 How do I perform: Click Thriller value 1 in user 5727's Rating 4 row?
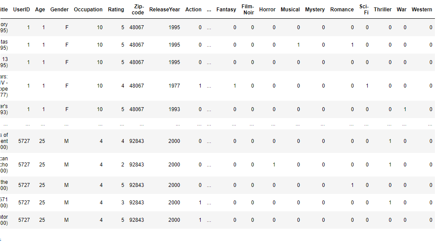coord(390,141)
